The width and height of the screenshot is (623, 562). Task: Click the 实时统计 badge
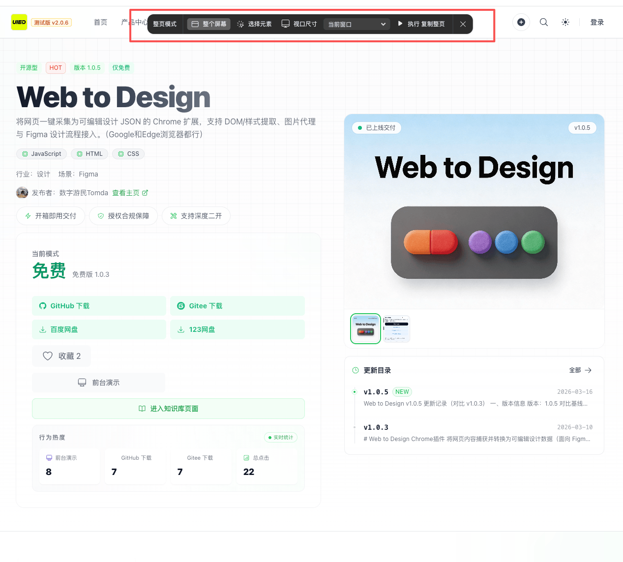point(281,438)
